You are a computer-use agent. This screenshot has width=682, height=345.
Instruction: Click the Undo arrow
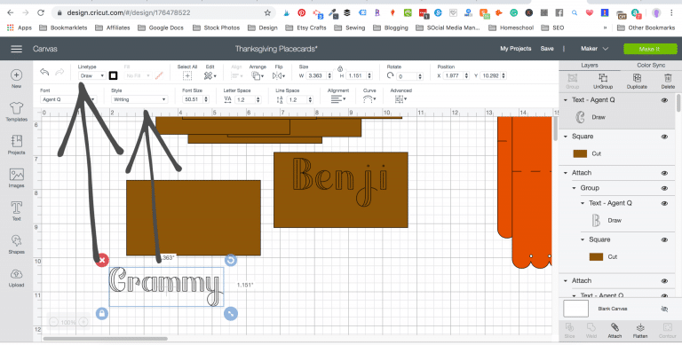point(44,72)
